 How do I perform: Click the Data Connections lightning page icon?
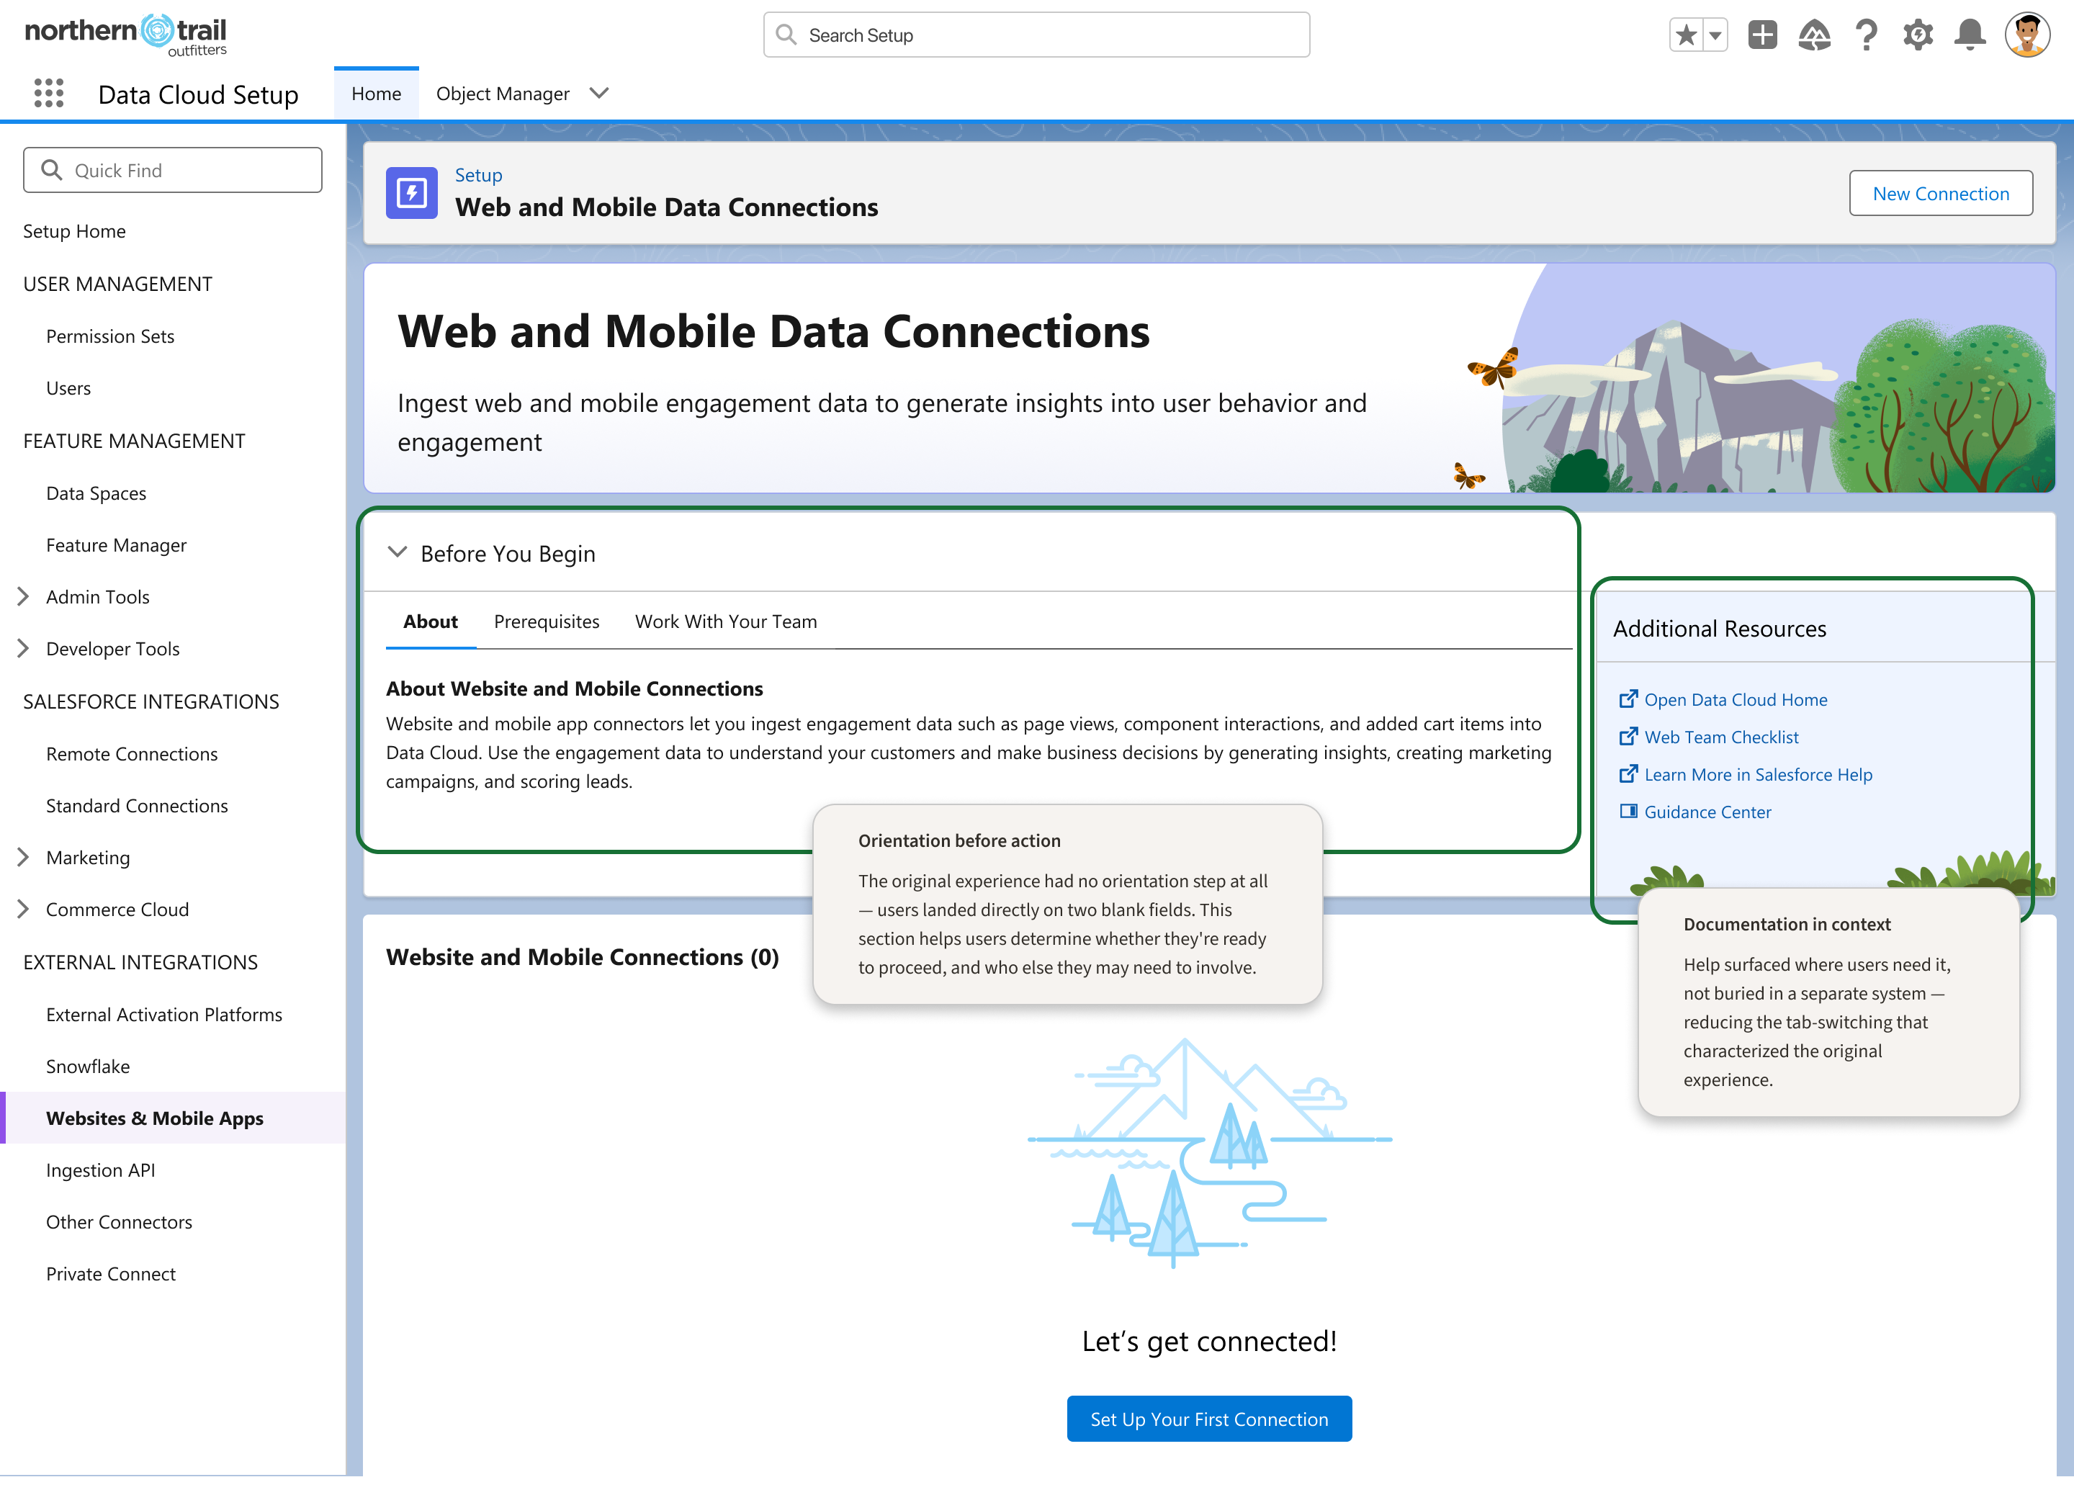click(x=411, y=193)
